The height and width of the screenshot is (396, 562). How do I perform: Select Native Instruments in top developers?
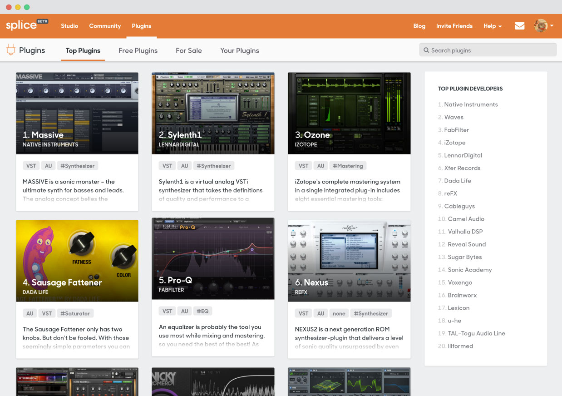coord(471,104)
